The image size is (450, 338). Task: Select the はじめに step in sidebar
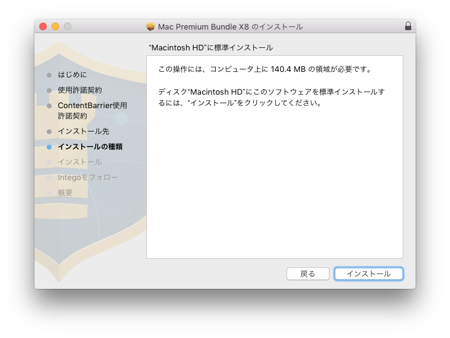73,74
